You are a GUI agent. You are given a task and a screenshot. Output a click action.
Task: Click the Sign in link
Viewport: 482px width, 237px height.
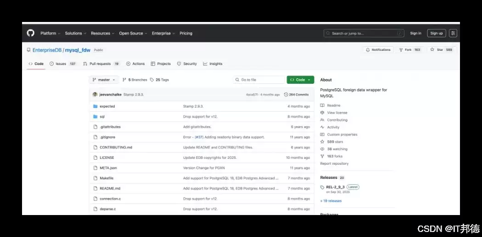coord(415,33)
